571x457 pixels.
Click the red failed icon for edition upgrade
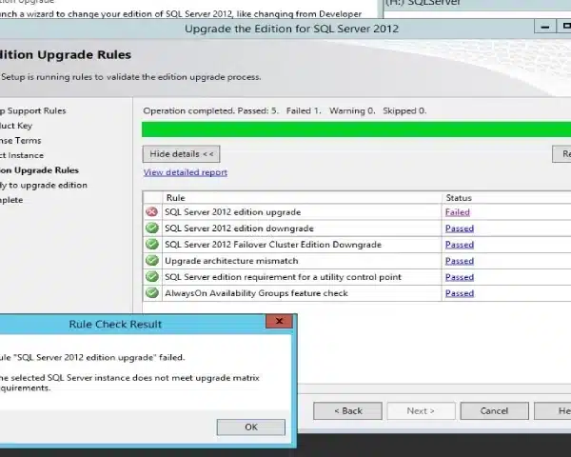152,212
